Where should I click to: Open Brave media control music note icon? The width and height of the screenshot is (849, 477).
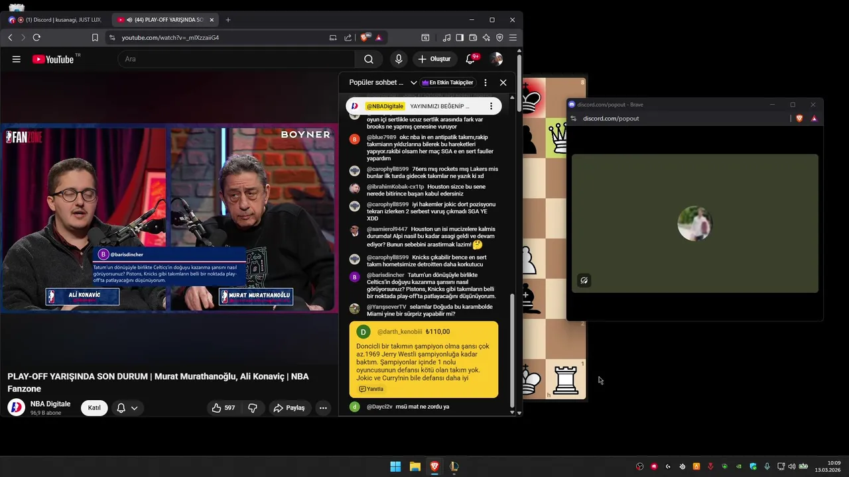coord(446,38)
